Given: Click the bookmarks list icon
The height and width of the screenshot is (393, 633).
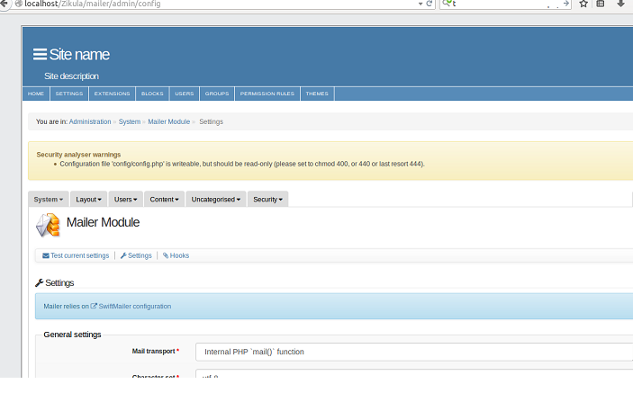Looking at the screenshot, I should coord(601,4).
